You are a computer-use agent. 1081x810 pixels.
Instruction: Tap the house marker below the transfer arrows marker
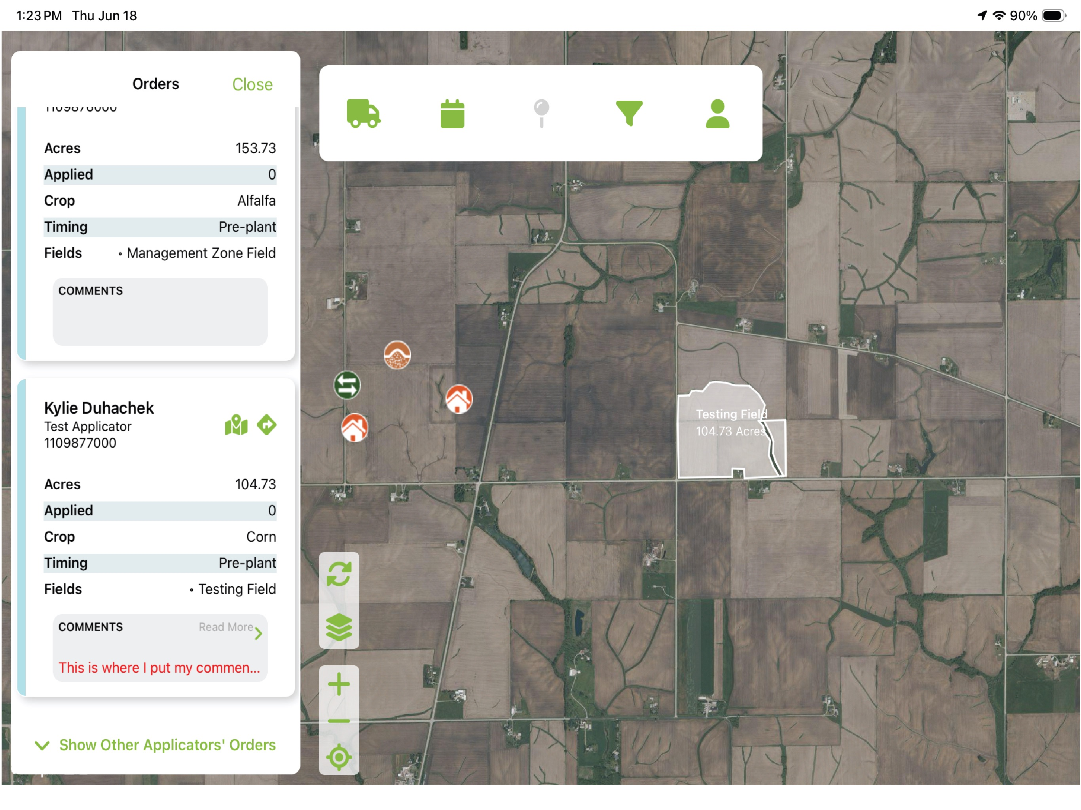354,428
